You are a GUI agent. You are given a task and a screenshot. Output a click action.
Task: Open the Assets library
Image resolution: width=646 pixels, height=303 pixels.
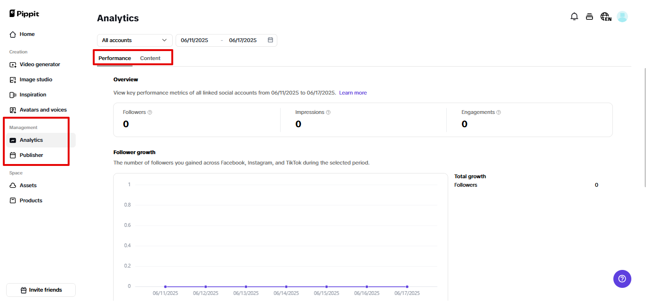tap(27, 185)
